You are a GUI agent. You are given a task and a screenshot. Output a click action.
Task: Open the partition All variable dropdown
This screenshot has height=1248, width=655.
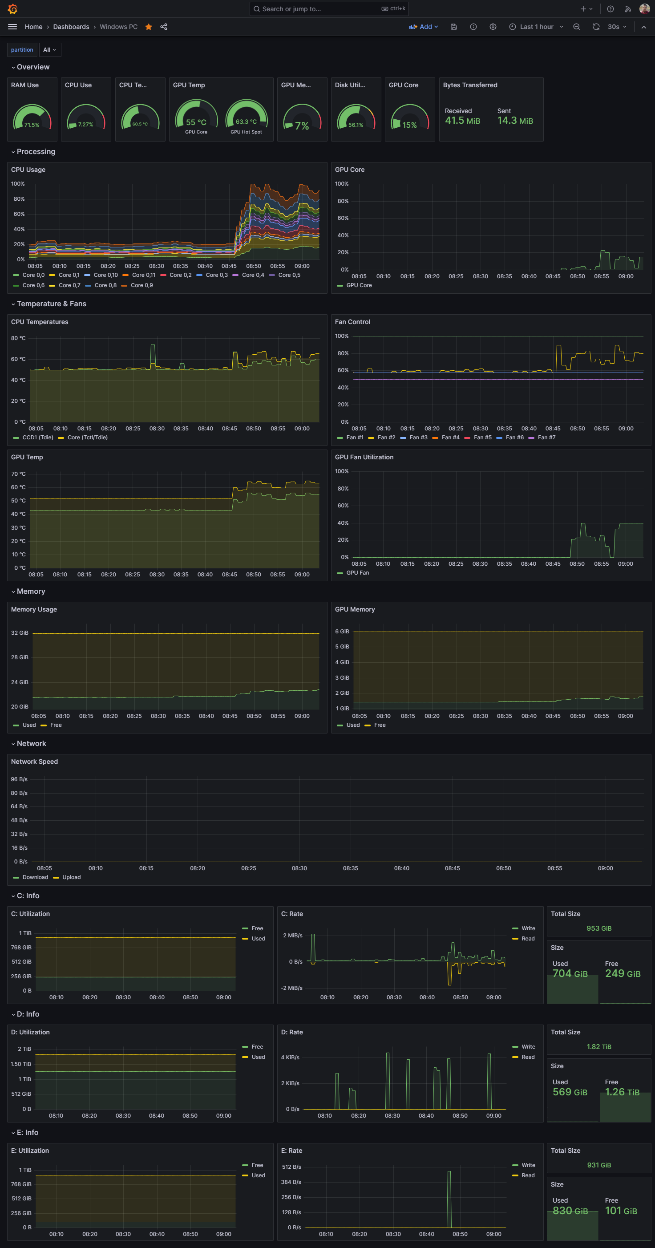pos(49,50)
